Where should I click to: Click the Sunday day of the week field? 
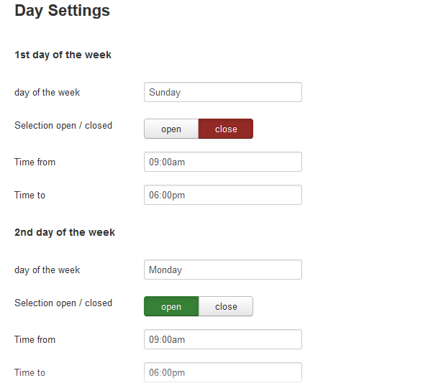click(223, 92)
